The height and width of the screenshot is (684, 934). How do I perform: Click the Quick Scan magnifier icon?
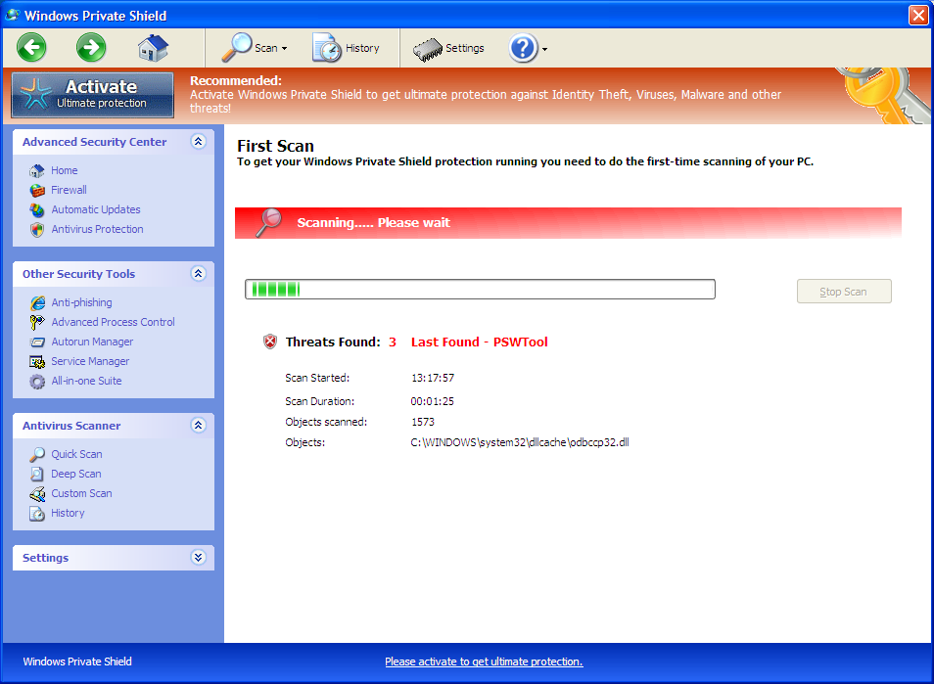[x=37, y=455]
